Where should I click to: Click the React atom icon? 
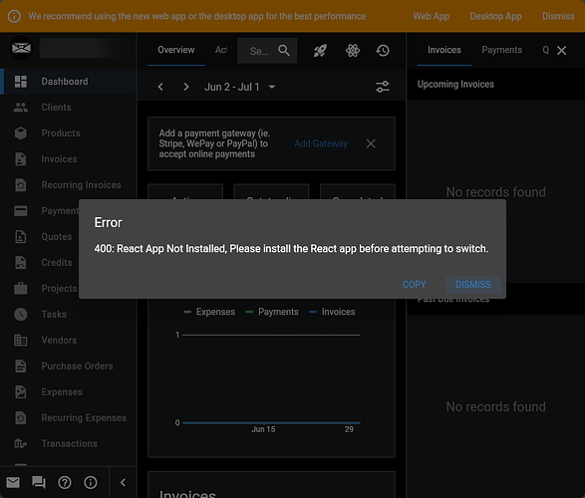pyautogui.click(x=352, y=51)
